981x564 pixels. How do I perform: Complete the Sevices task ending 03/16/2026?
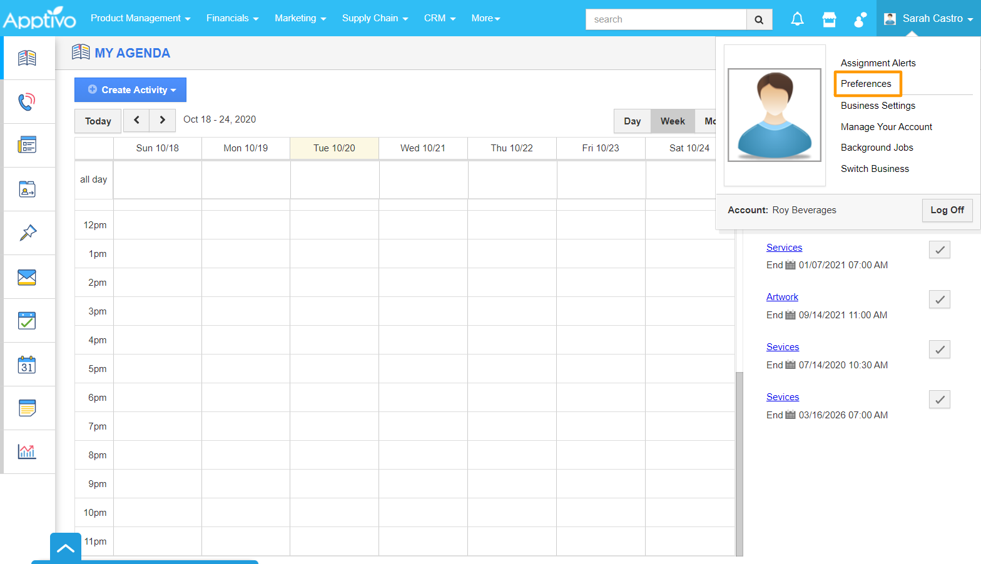coord(939,400)
